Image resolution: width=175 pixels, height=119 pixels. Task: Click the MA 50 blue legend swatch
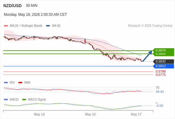(48, 26)
